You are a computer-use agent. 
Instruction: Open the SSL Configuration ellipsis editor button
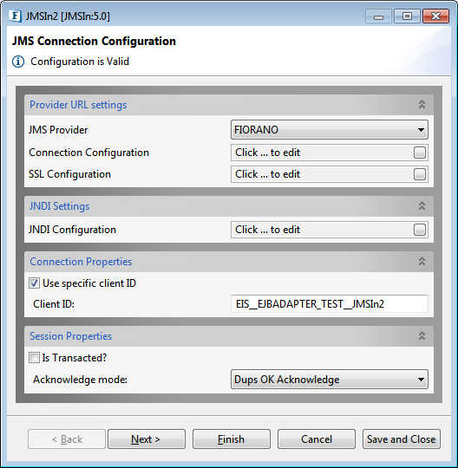pyautogui.click(x=420, y=174)
